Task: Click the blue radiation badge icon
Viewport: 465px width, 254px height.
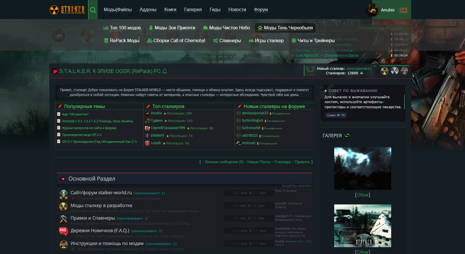Action: (x=395, y=71)
